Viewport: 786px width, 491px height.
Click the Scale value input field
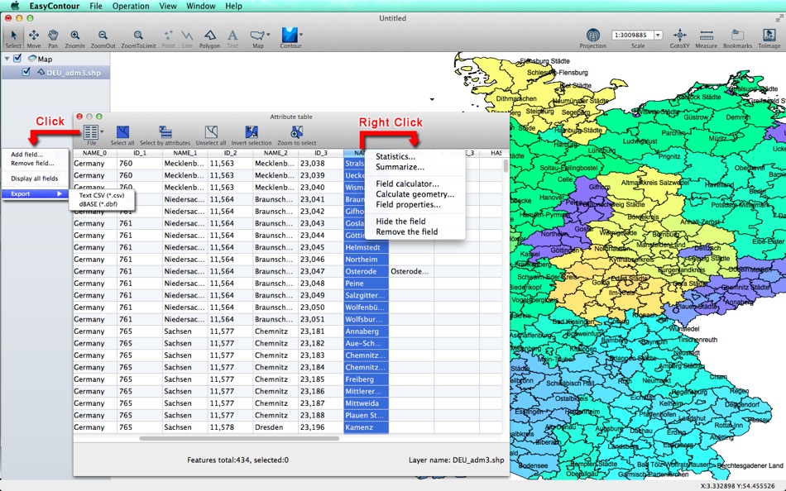[631, 35]
